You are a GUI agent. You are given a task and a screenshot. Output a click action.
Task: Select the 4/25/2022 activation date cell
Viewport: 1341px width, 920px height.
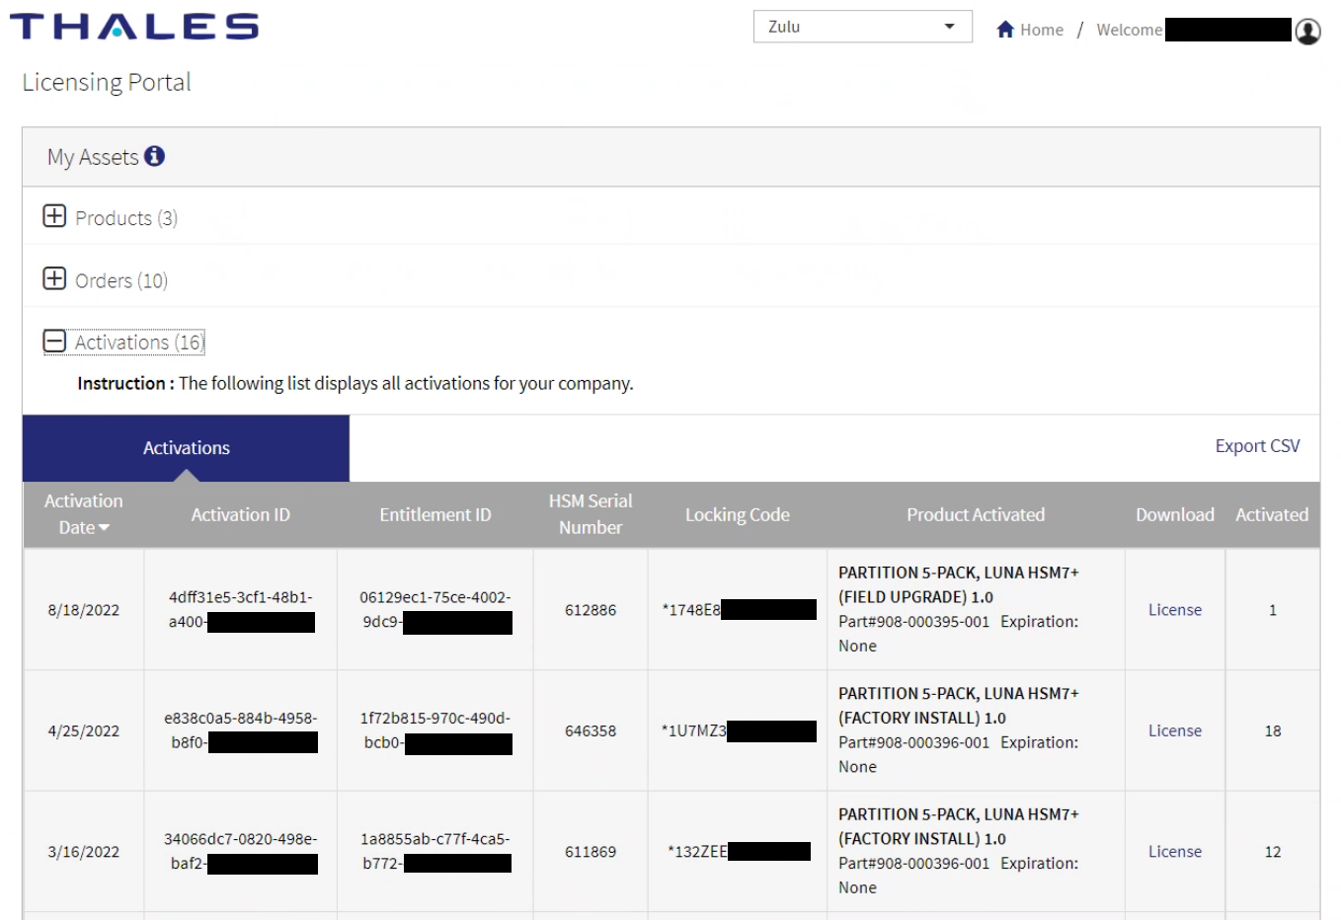(84, 730)
